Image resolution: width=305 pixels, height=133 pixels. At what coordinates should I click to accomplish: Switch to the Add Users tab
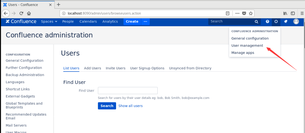tap(92, 68)
